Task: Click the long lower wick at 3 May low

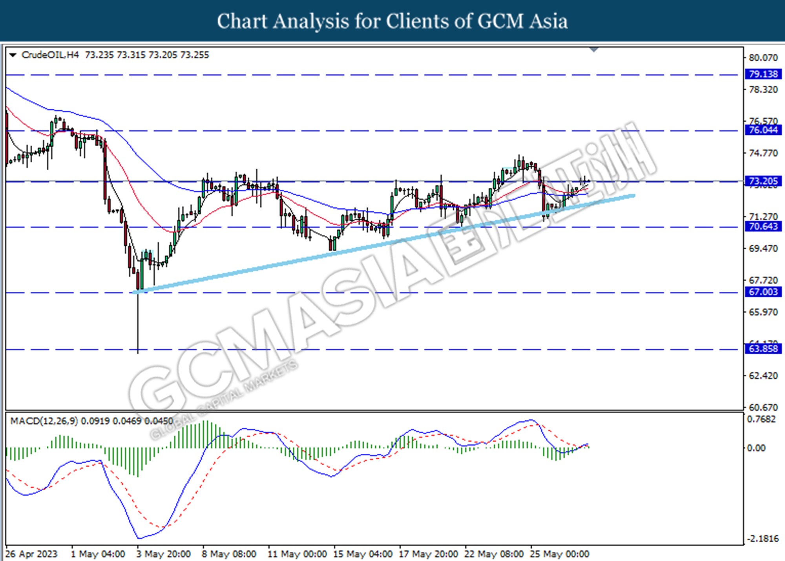Action: 138,321
